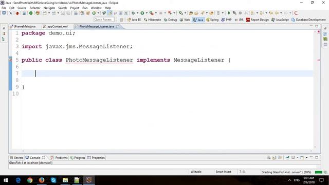The height and width of the screenshot is (185, 329).
Task: Click the Debug bug toolbar icon
Action: pyautogui.click(x=133, y=13)
